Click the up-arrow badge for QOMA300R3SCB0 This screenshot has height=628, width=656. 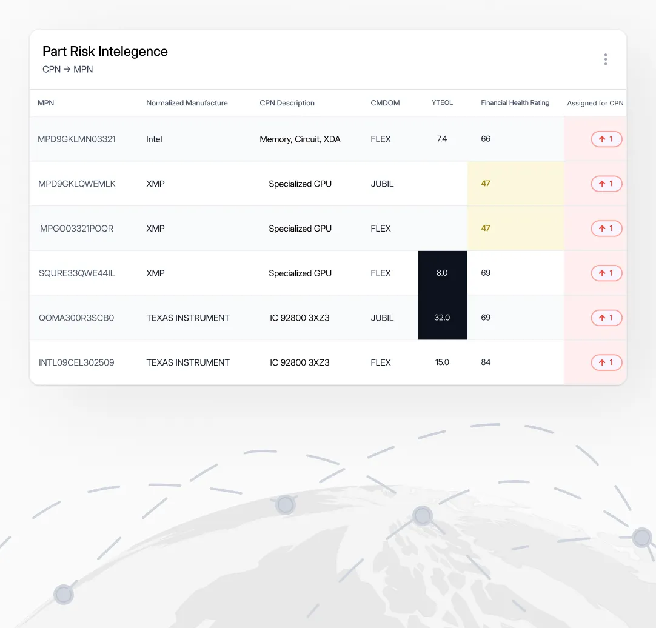tap(606, 318)
